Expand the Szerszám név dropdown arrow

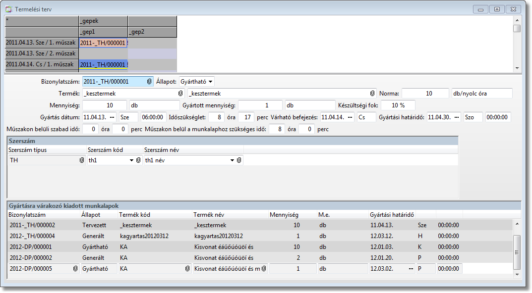(x=232, y=160)
